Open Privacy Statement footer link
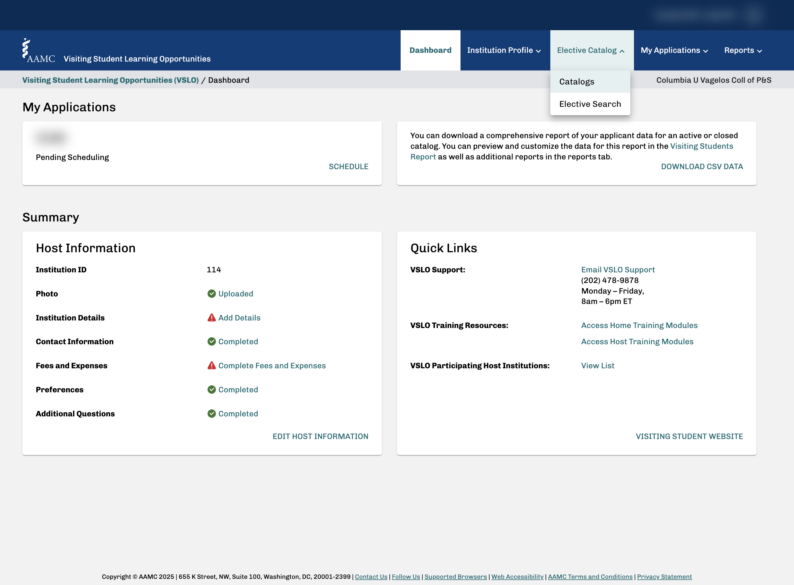Screen dimensions: 794x585 664,577
